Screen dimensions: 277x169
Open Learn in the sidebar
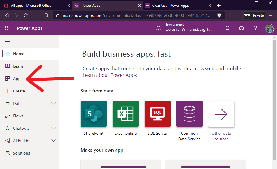(x=30, y=66)
